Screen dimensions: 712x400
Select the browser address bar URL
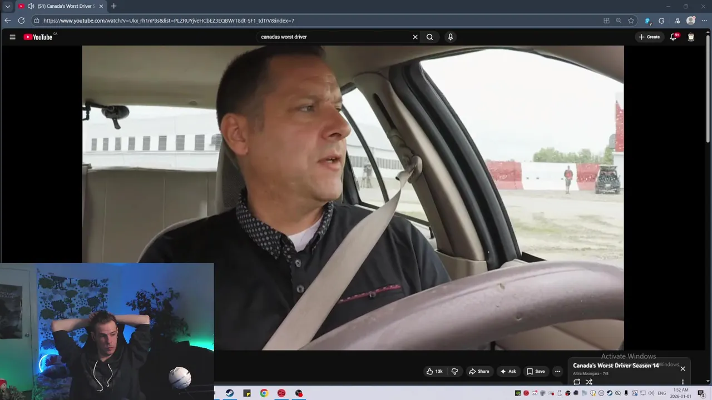point(169,21)
